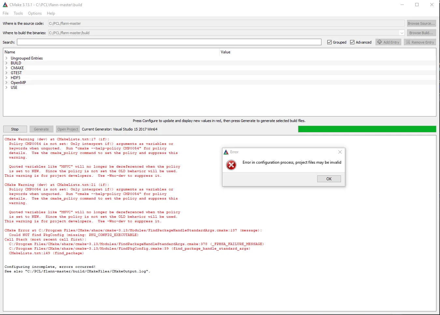Expand the BUILD group

click(x=7, y=63)
